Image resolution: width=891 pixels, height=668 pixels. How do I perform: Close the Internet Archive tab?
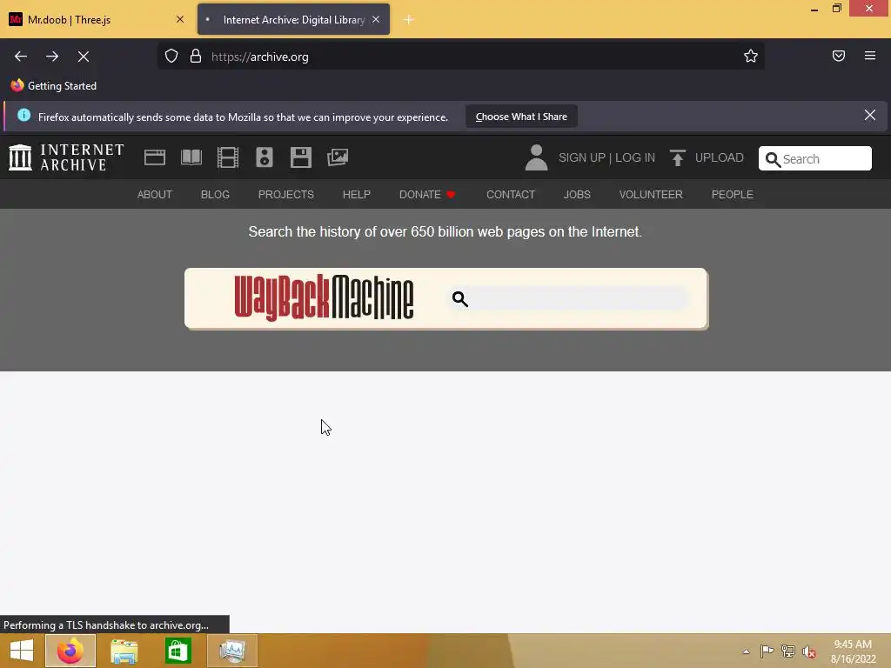[376, 19]
